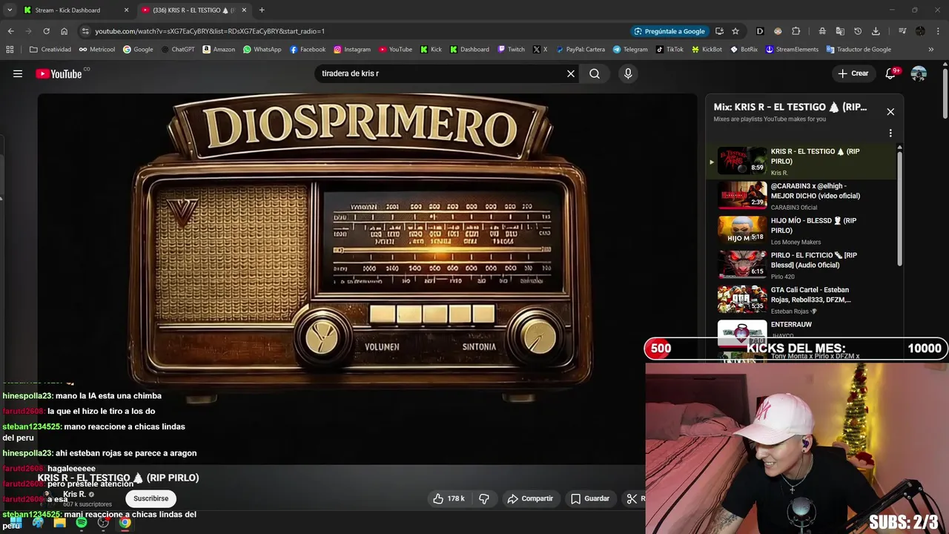Open a new browser tab
The height and width of the screenshot is (534, 949).
[262, 10]
